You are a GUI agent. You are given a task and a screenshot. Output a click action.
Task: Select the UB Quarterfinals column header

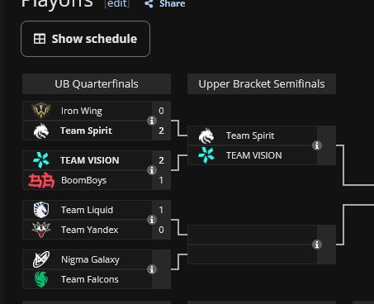tap(97, 84)
